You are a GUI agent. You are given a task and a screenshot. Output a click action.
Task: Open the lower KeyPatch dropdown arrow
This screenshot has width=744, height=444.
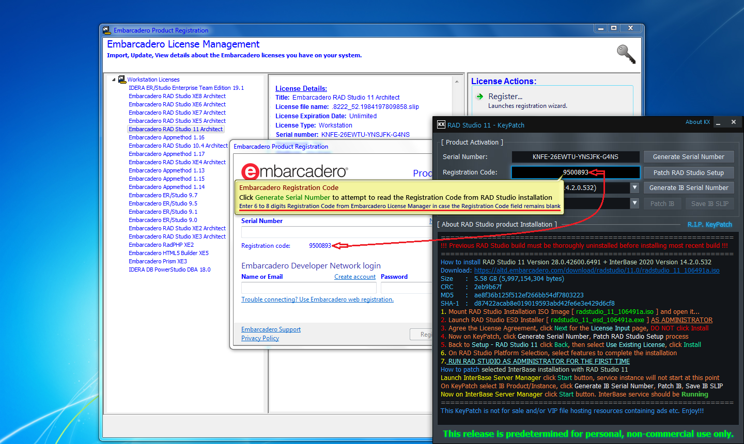point(634,203)
